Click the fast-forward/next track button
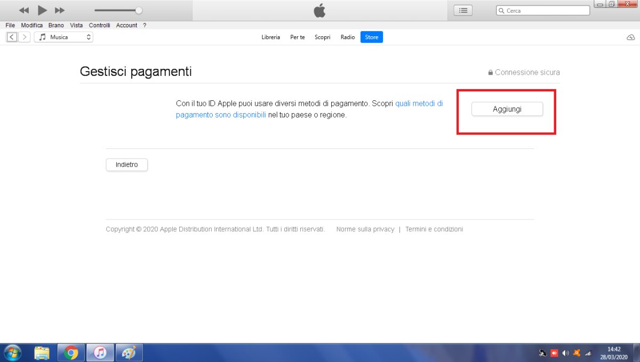The image size is (640, 362). (60, 10)
